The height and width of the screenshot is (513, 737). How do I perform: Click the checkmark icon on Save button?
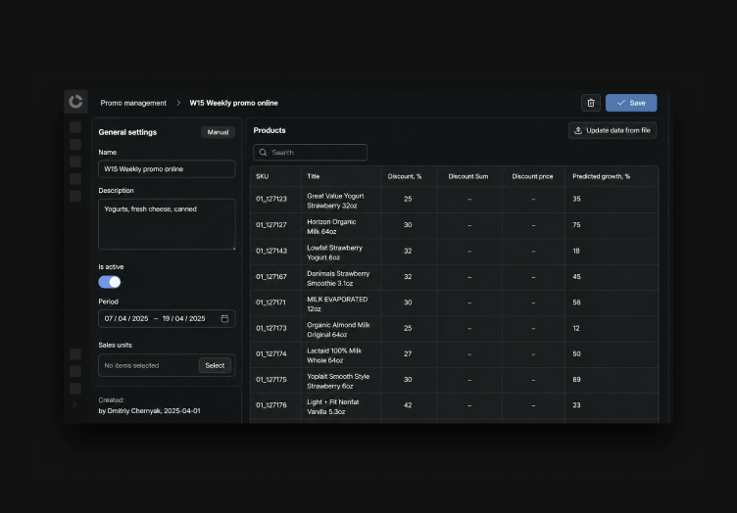pyautogui.click(x=621, y=103)
